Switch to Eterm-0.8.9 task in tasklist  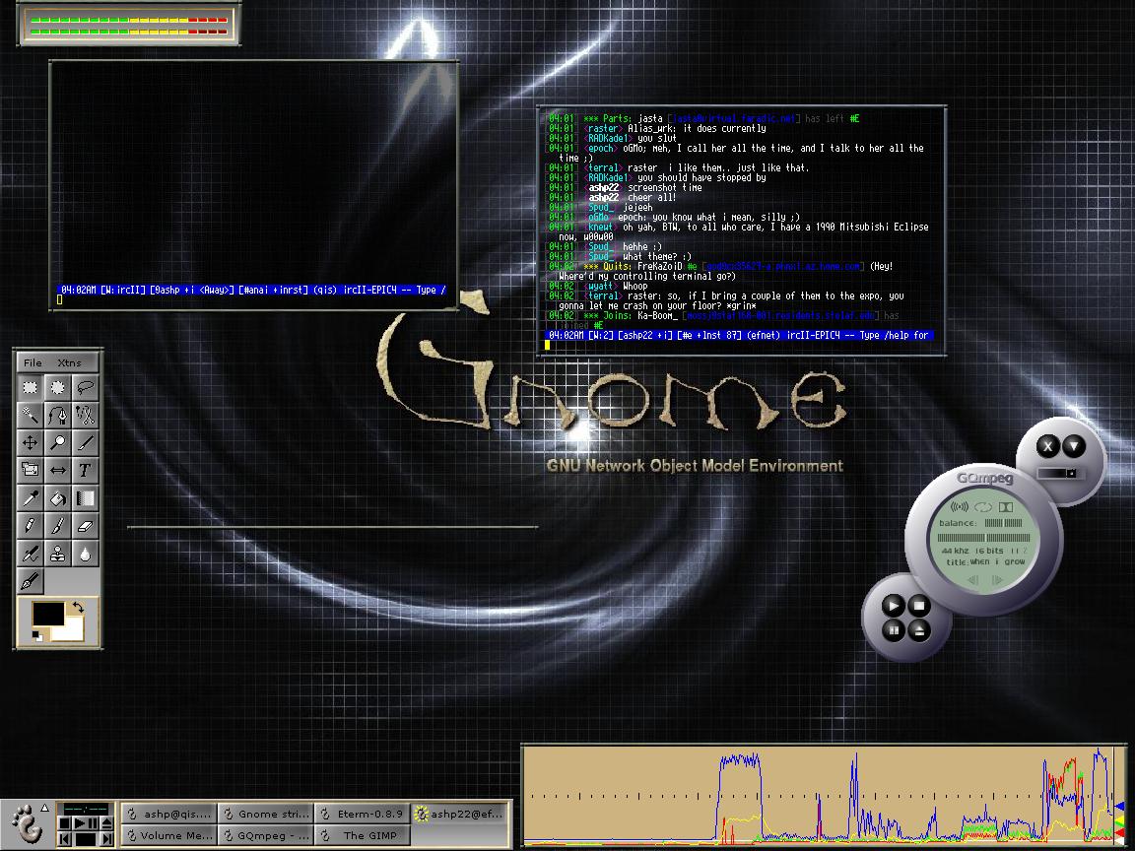pyautogui.click(x=362, y=814)
